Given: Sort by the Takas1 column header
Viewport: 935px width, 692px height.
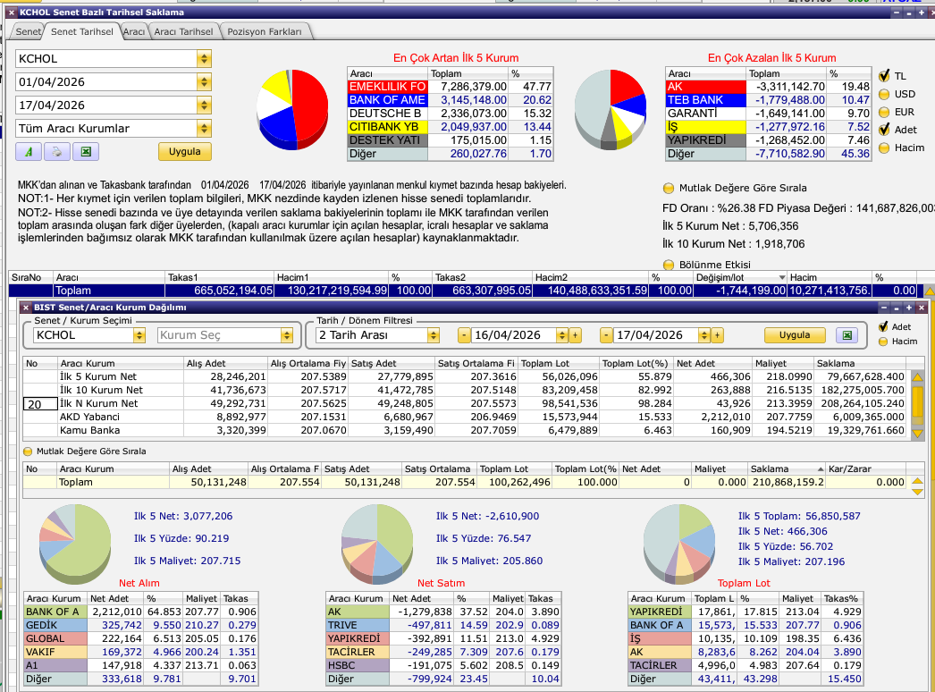Looking at the screenshot, I should (x=219, y=277).
